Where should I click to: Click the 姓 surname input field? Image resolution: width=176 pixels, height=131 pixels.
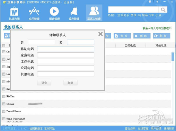42,42
